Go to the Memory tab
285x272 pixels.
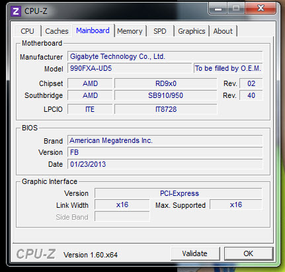coord(130,31)
